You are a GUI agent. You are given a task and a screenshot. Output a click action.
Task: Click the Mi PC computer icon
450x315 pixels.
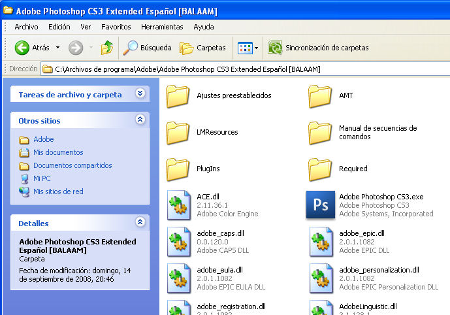pos(24,178)
